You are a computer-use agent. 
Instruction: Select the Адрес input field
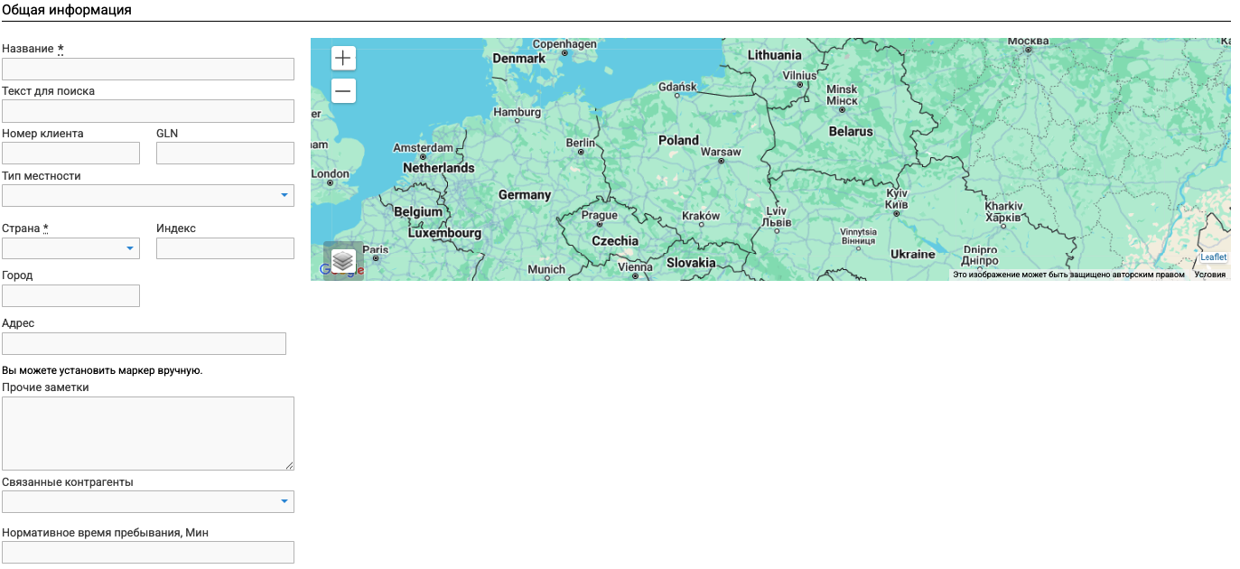(x=144, y=343)
